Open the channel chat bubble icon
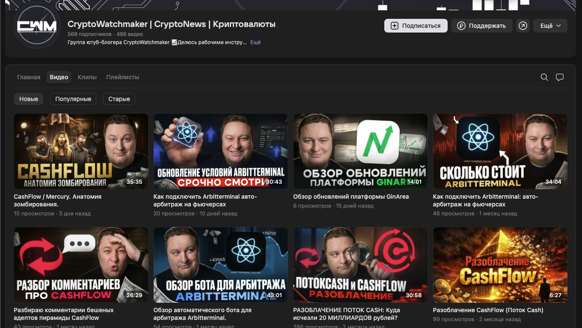This screenshot has width=582, height=328. [560, 77]
